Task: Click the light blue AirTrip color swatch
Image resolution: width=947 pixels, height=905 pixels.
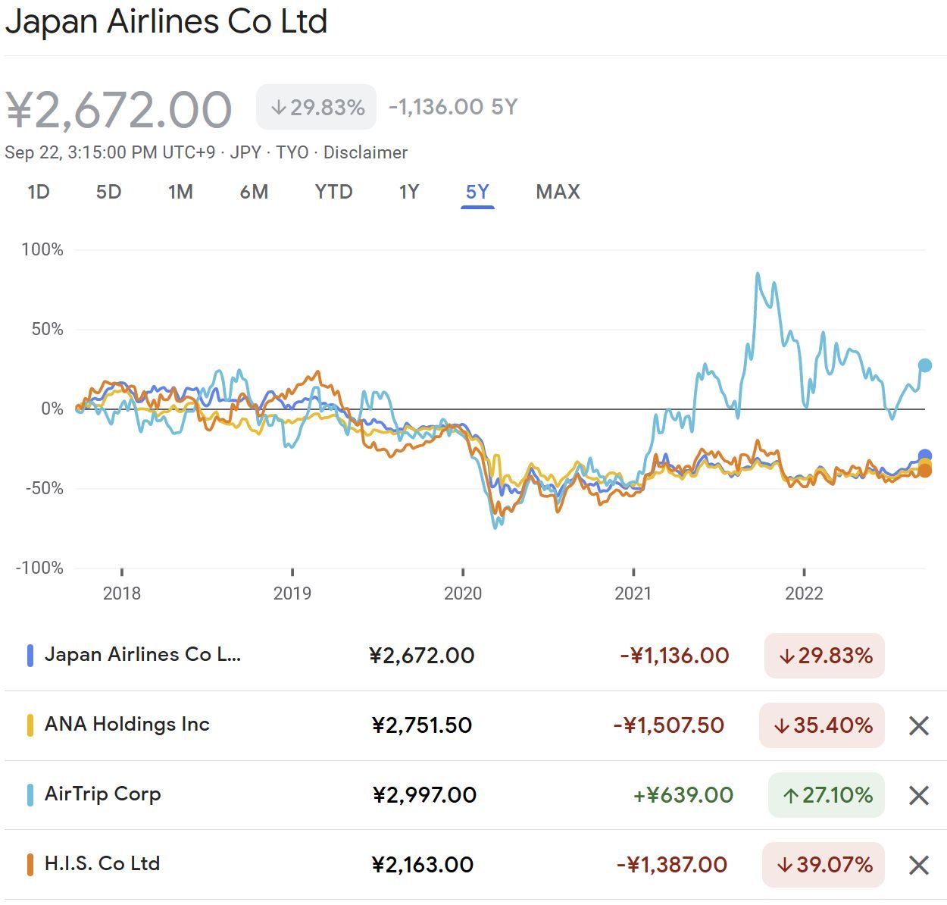Action: 30,795
